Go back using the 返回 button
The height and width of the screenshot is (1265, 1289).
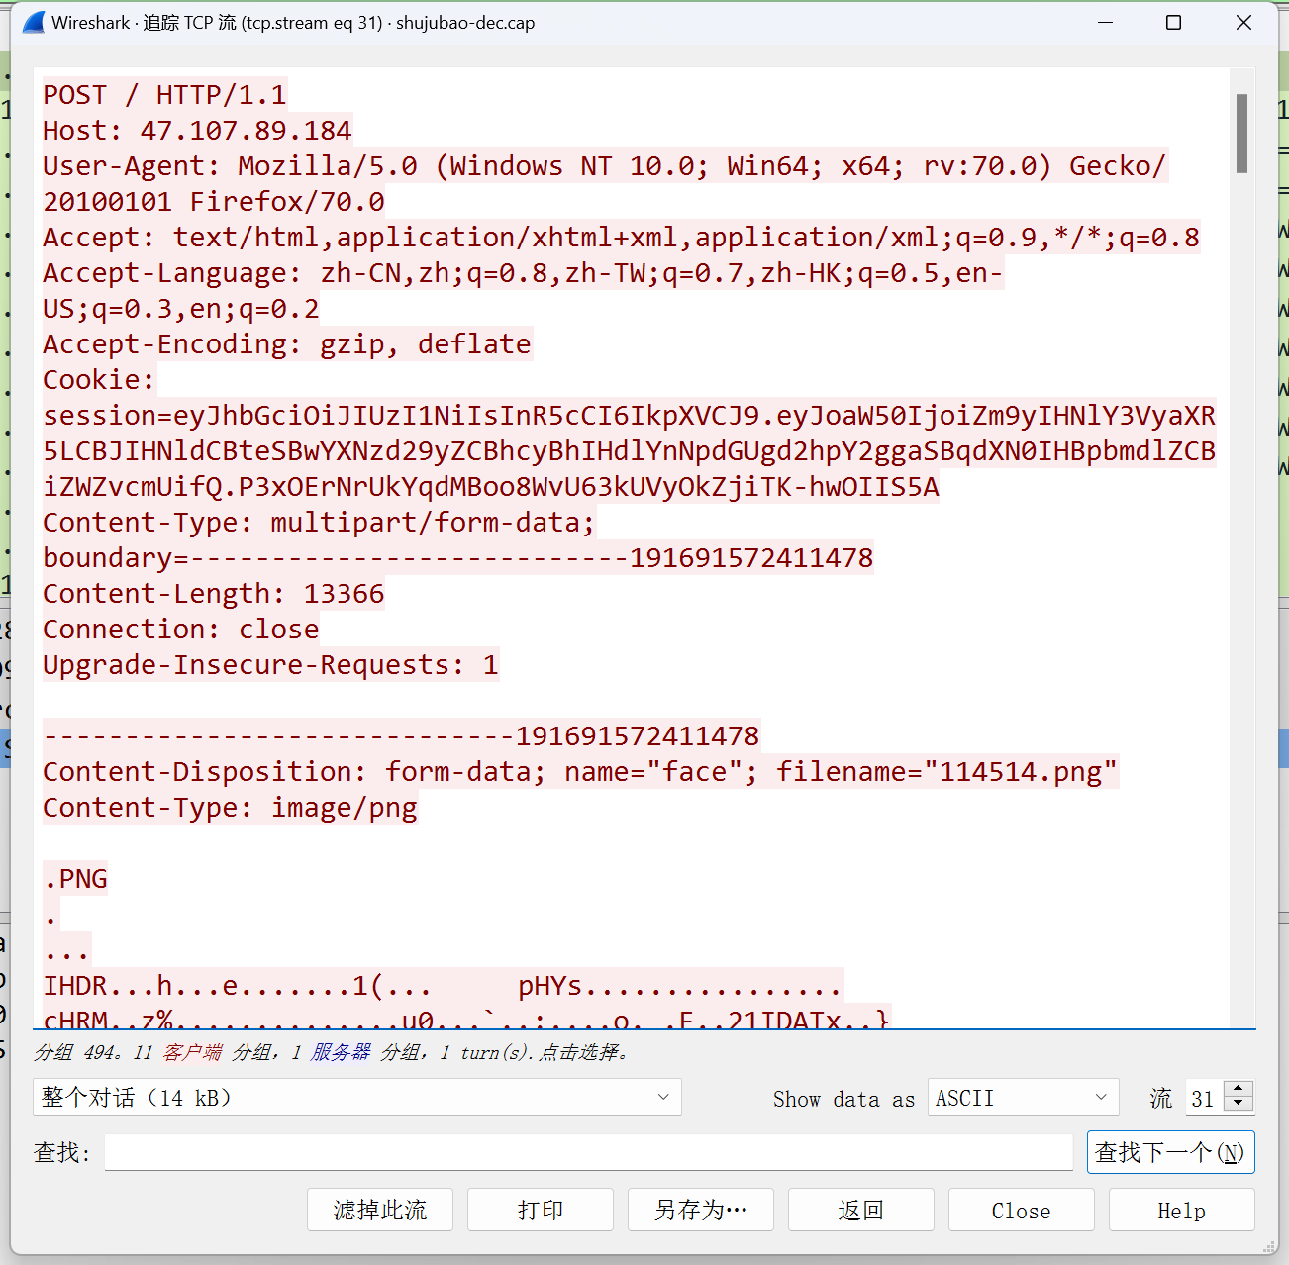point(861,1210)
